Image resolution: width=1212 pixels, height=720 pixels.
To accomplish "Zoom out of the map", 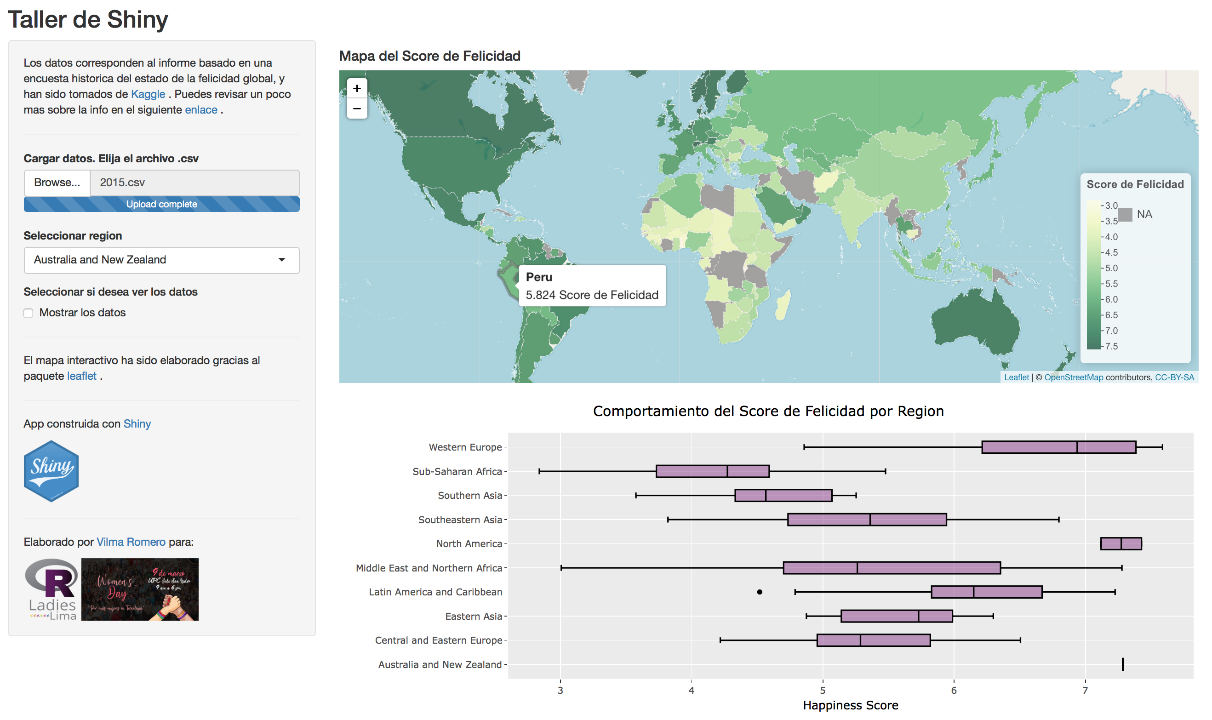I will coord(357,109).
